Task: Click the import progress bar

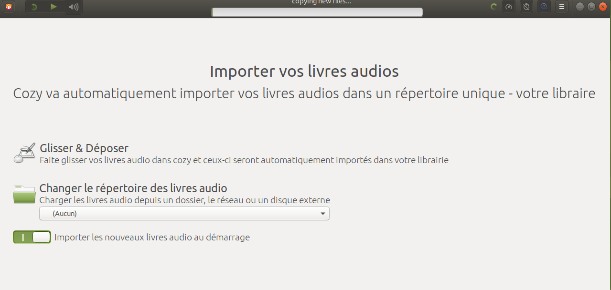Action: click(317, 12)
